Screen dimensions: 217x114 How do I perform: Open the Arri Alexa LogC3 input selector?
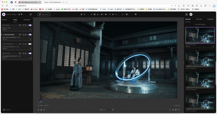coord(43,106)
